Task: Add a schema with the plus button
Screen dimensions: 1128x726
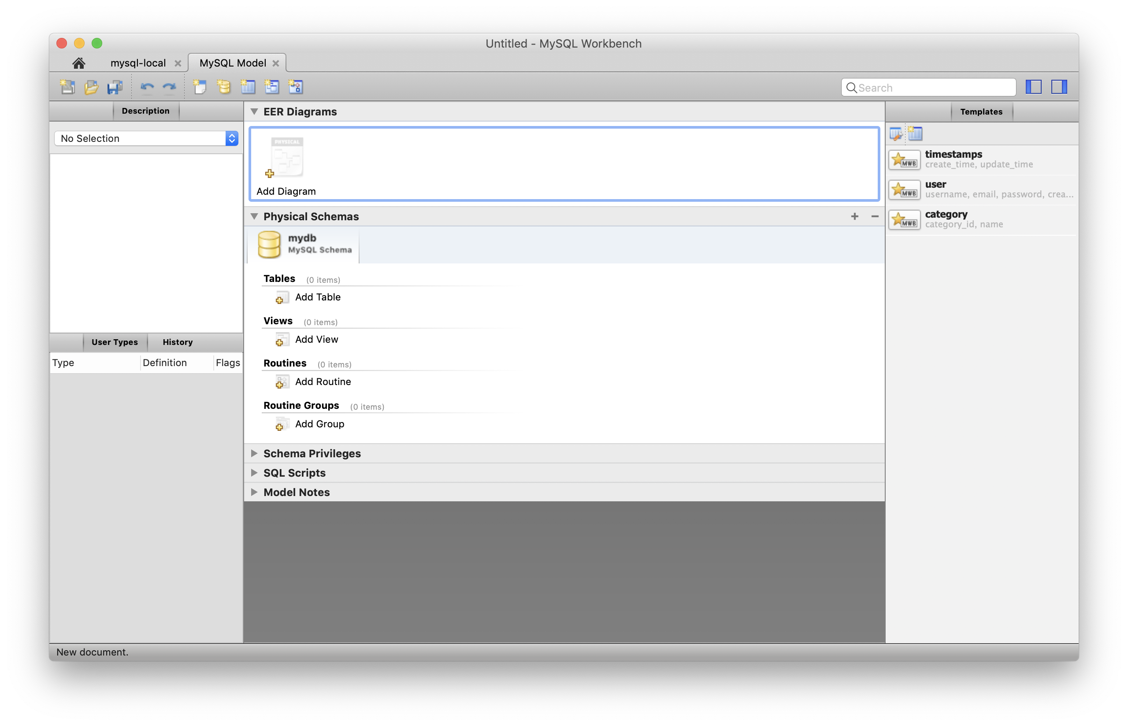Action: click(854, 216)
